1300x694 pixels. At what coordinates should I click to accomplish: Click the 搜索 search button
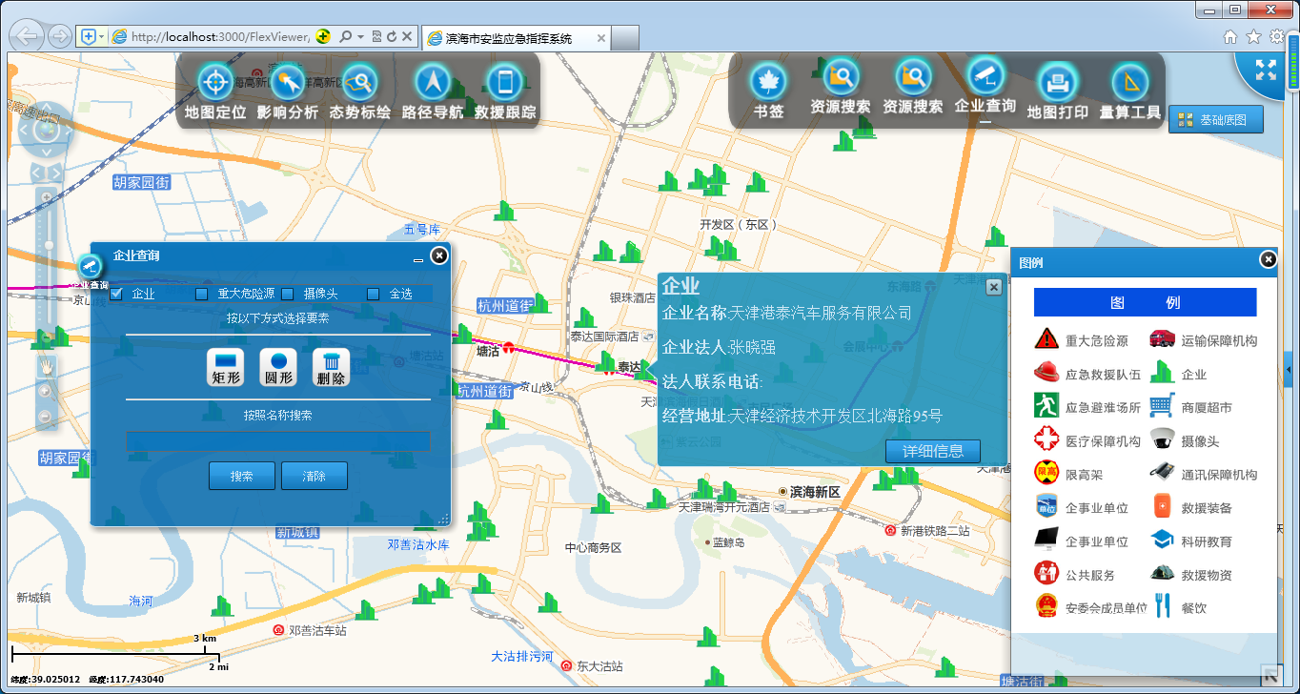click(x=242, y=476)
